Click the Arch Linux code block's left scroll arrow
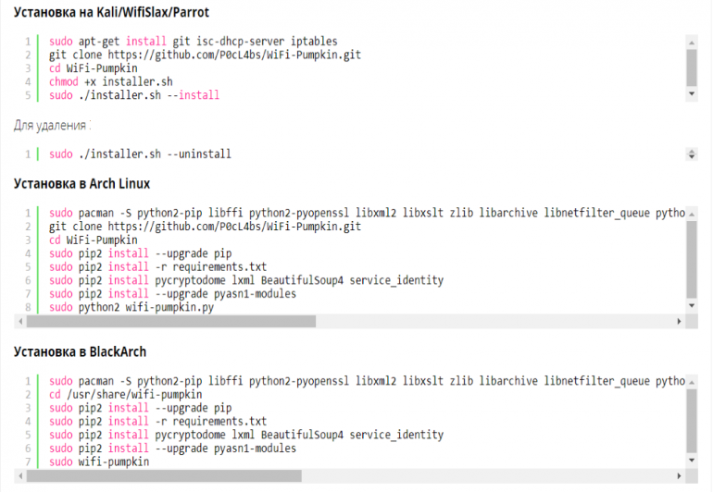713x492 pixels. point(20,321)
